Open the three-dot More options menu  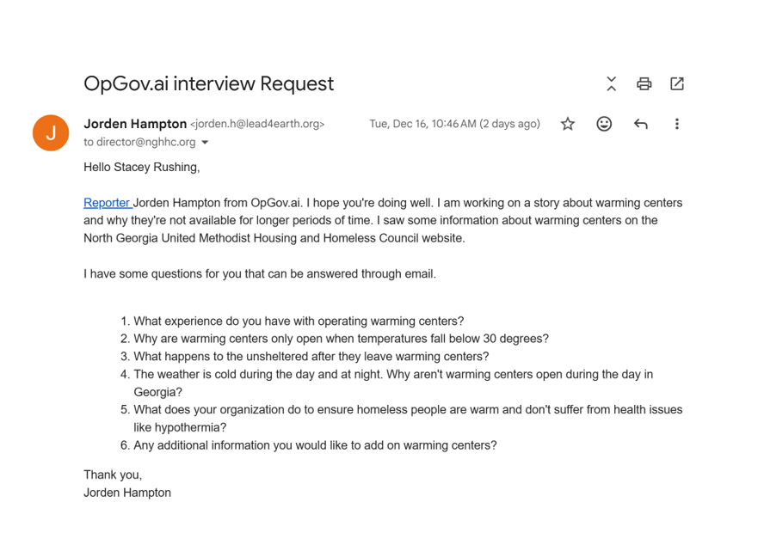point(677,124)
